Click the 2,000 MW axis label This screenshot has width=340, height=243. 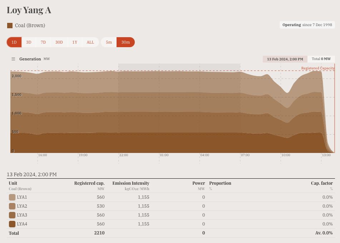point(16,76)
